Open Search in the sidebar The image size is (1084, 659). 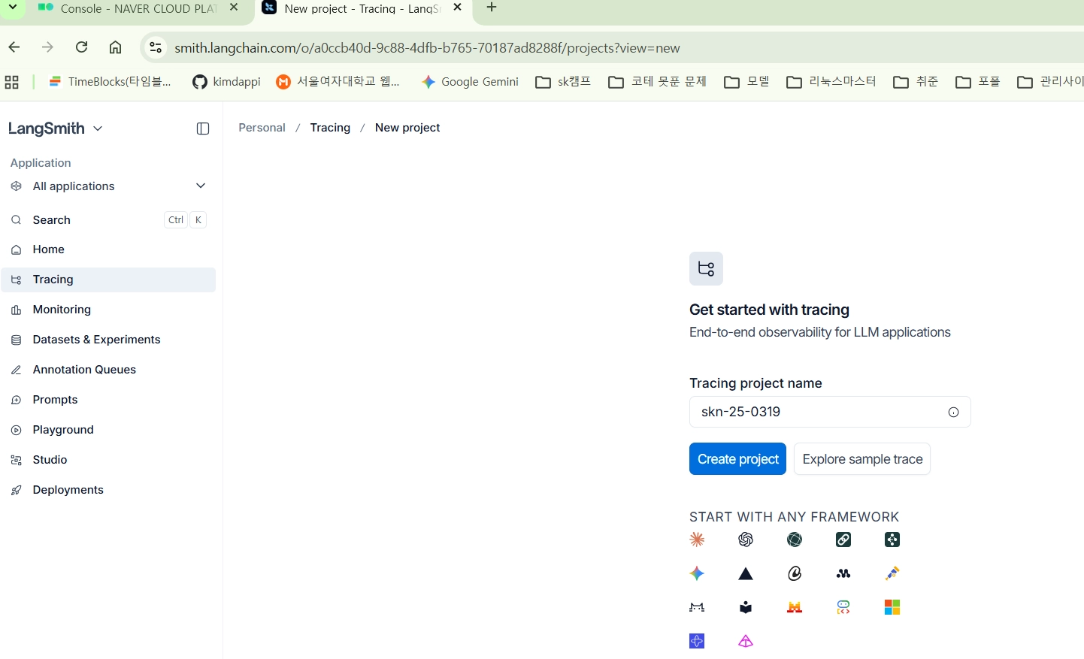[108, 220]
